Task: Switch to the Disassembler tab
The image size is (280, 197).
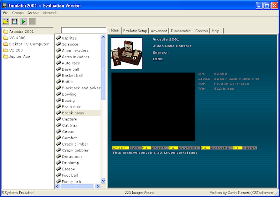Action: [181, 31]
